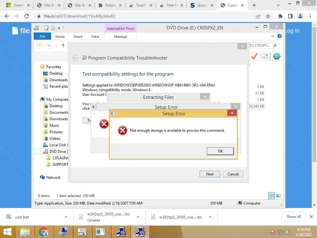Select the Application Tools tab
Screen dimensions: 317x238
(x=120, y=29)
